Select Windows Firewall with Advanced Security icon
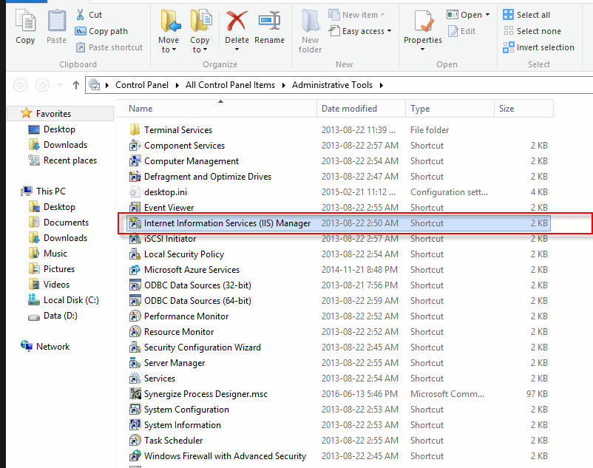Viewport: 593px width, 468px height. point(135,456)
